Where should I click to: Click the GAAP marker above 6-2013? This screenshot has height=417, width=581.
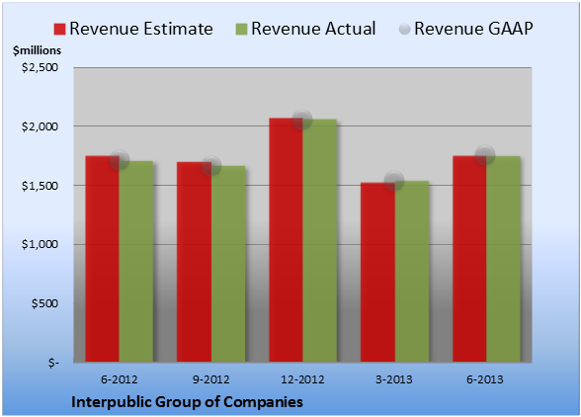coord(485,155)
